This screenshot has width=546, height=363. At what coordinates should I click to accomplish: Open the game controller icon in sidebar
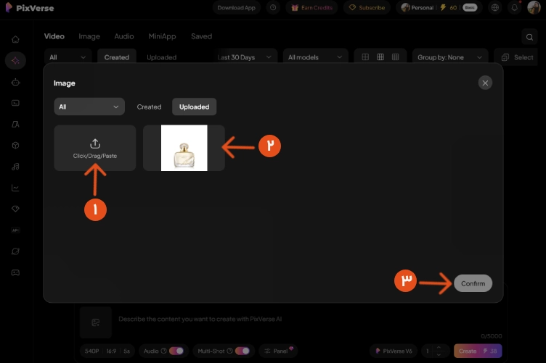tap(15, 272)
